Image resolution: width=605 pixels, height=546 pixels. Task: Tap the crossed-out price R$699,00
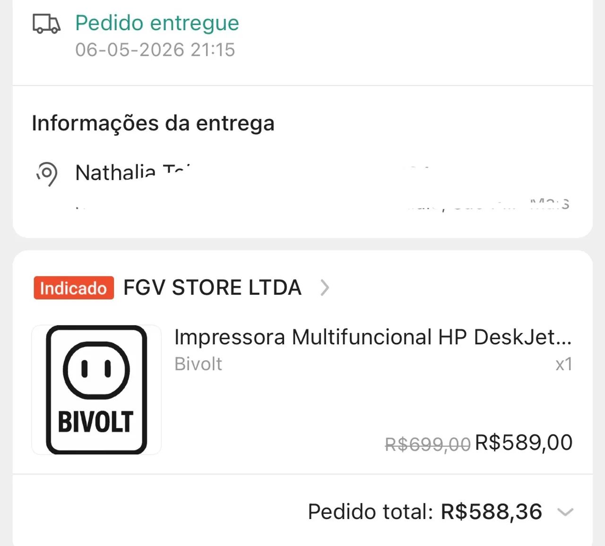tap(428, 444)
